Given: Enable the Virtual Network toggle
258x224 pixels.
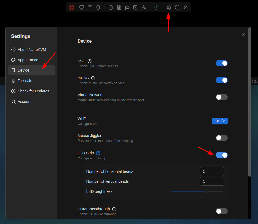Looking at the screenshot, I should [221, 97].
